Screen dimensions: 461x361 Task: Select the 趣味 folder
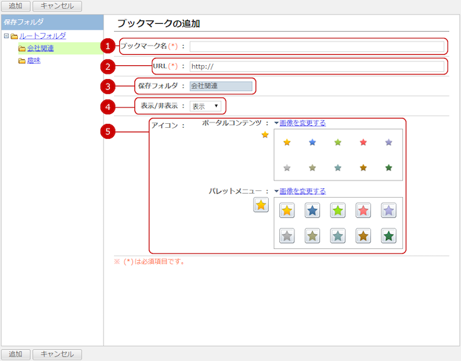34,61
